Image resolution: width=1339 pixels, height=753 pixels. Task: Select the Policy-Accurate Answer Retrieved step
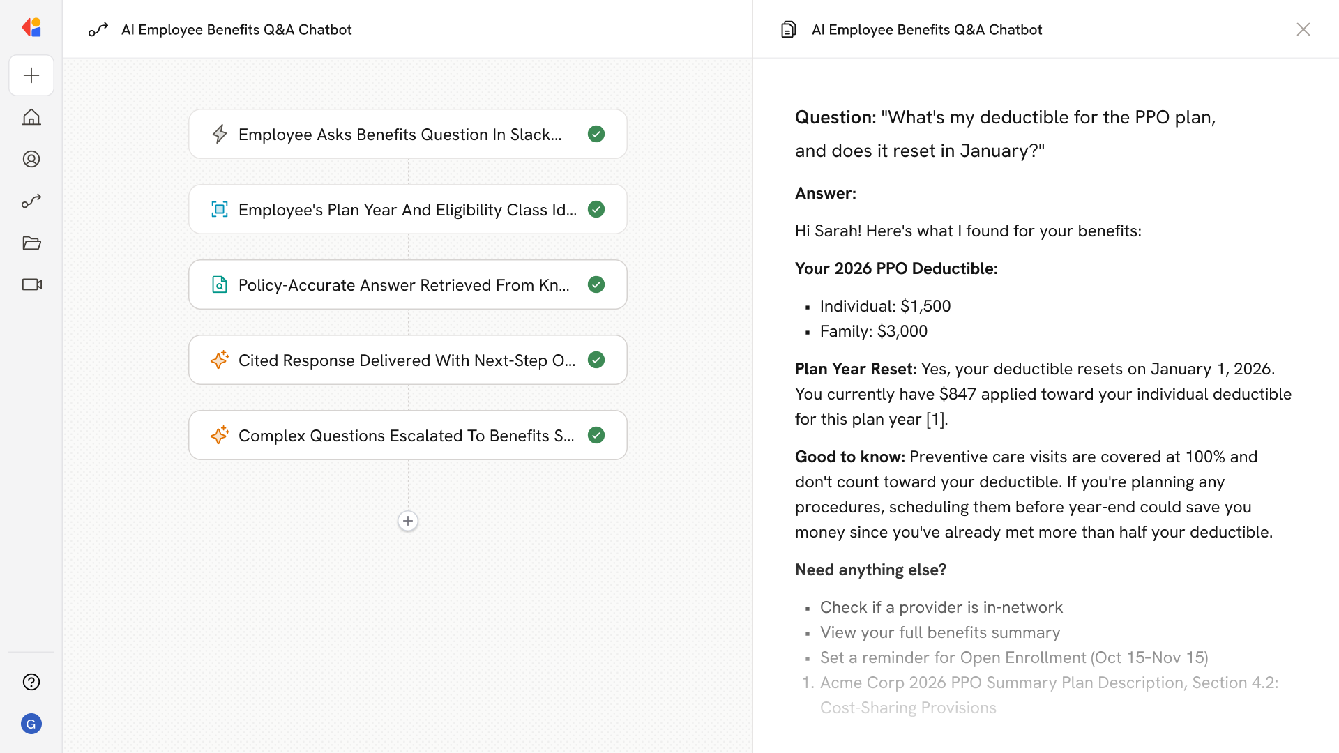404,285
